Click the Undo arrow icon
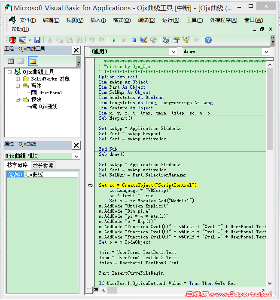This screenshot has width=280, height=300. point(92,40)
